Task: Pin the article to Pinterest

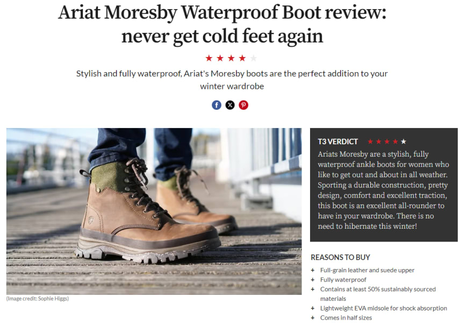Action: [x=243, y=105]
